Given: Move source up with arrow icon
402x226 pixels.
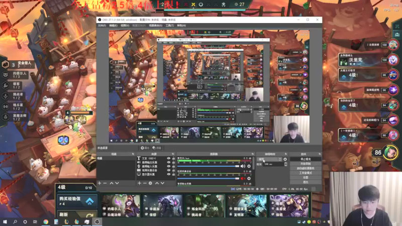Looking at the screenshot, I should (x=157, y=183).
